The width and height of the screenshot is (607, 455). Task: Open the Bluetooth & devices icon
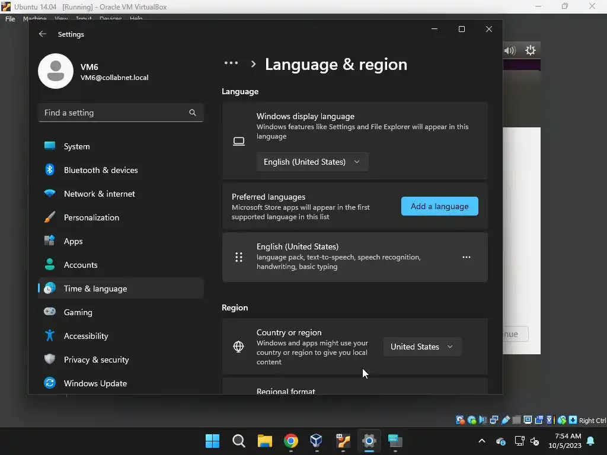click(x=50, y=169)
